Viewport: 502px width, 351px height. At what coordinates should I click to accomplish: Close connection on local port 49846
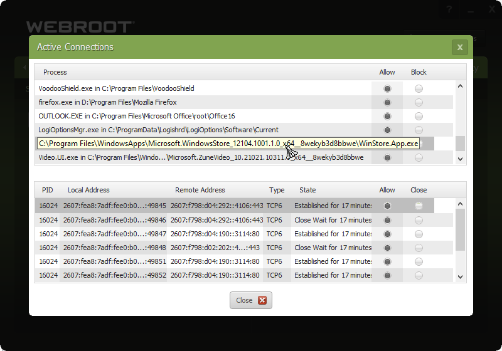click(419, 220)
